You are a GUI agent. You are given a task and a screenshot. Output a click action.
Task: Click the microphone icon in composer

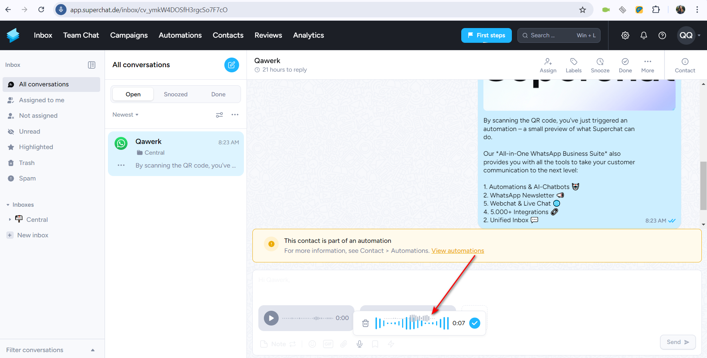pos(359,344)
